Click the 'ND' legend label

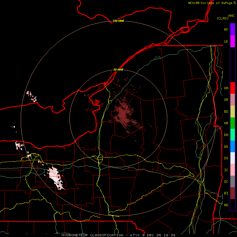coord(226,205)
